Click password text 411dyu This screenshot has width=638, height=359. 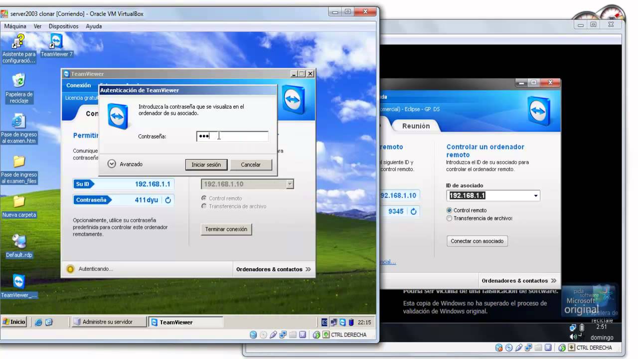[146, 200]
